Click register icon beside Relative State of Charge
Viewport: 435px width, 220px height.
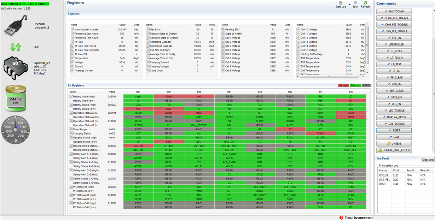(148, 34)
